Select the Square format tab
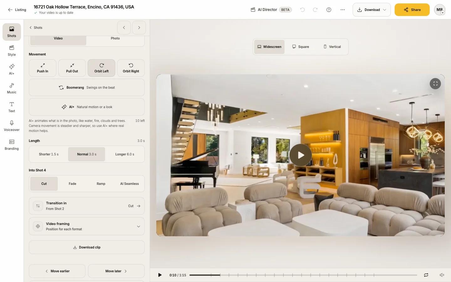 [x=301, y=47]
